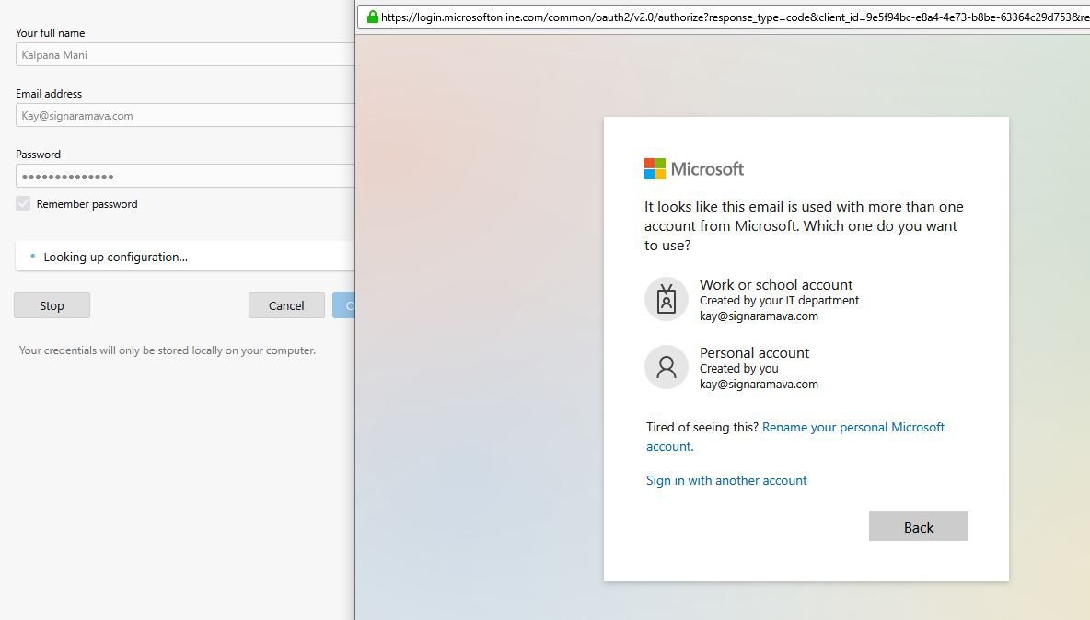Click the spinner beside Looking up configuration
The image size is (1090, 620).
pos(33,257)
